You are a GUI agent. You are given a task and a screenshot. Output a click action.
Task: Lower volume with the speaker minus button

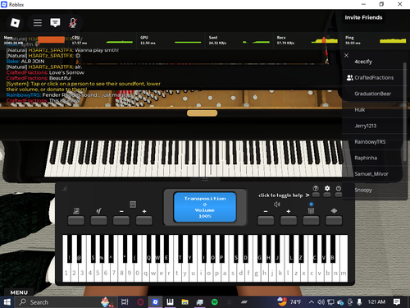point(266,220)
